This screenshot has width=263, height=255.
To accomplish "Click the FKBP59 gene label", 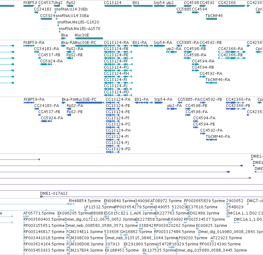I will [30, 3].
